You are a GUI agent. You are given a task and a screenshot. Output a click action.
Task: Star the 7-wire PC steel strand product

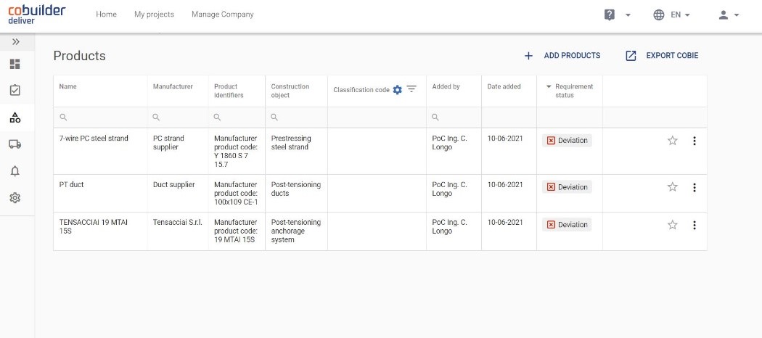point(672,141)
